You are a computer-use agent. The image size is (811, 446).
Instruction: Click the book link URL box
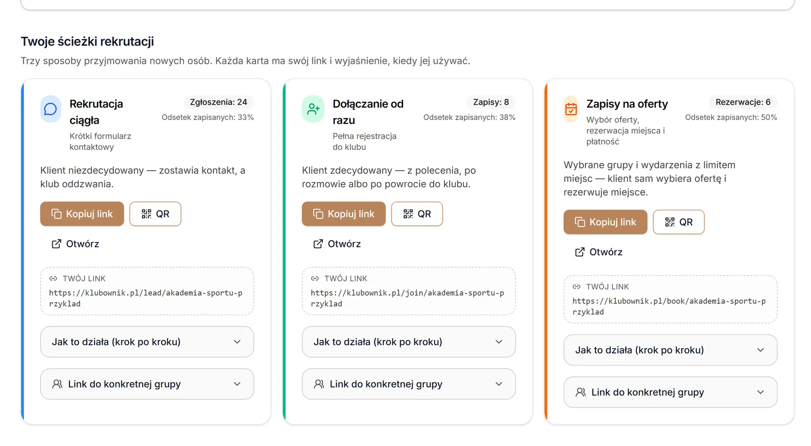670,299
